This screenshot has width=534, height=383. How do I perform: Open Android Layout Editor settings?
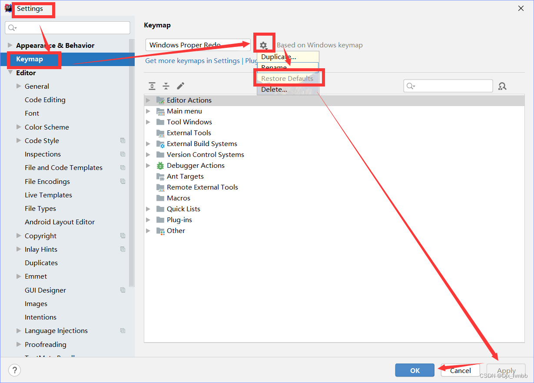(x=60, y=222)
